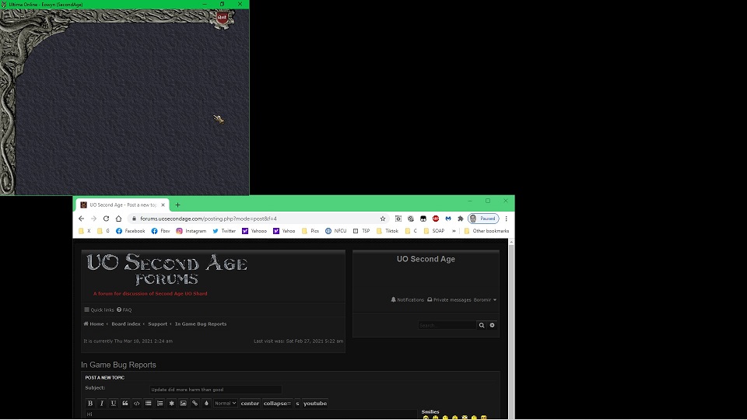Go to Board index breadcrumb
This screenshot has width=747, height=420.
126,324
